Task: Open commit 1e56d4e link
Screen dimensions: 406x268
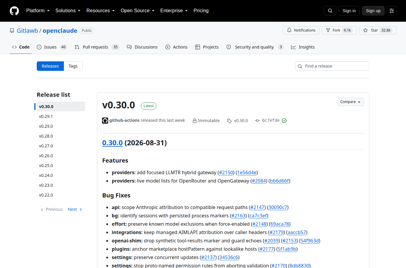Action: click(x=247, y=172)
